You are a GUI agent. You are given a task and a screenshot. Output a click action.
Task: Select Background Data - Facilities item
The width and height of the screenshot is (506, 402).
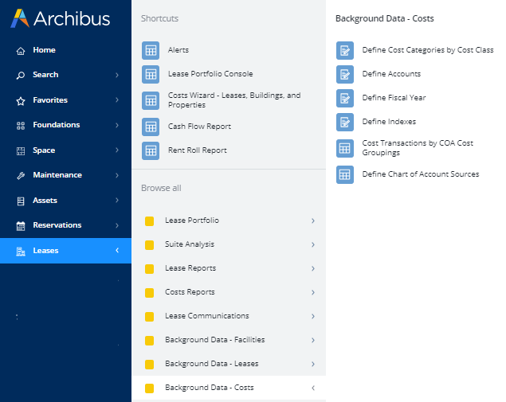point(214,340)
